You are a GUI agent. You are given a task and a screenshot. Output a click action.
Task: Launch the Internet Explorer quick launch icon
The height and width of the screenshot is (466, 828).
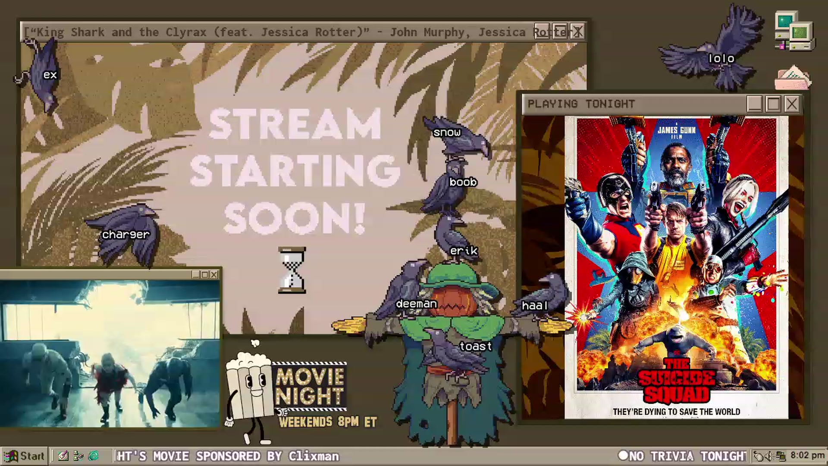94,456
